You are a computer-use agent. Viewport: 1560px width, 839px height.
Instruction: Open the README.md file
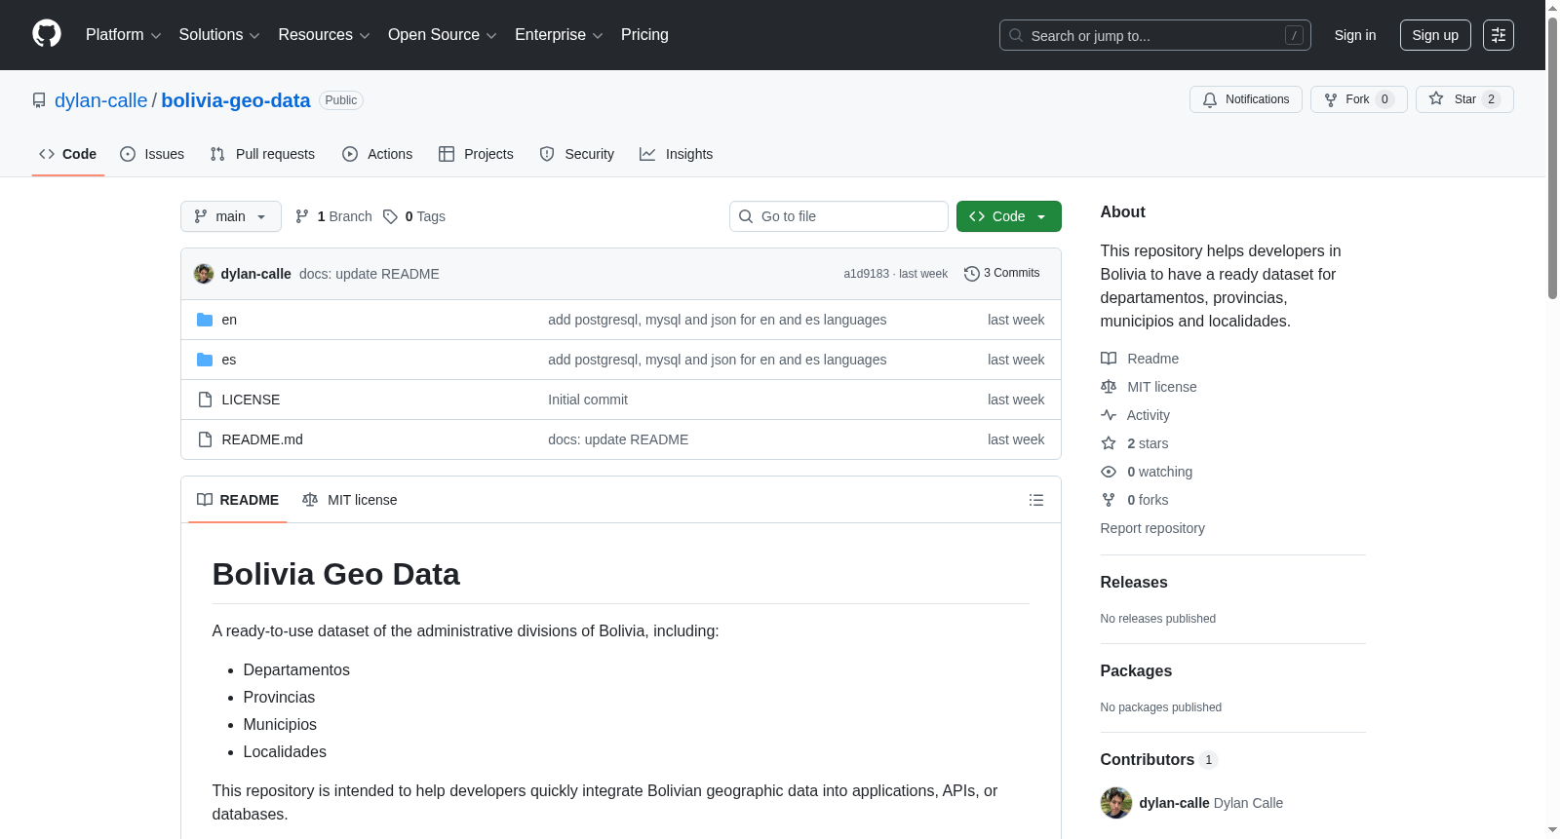coord(262,439)
